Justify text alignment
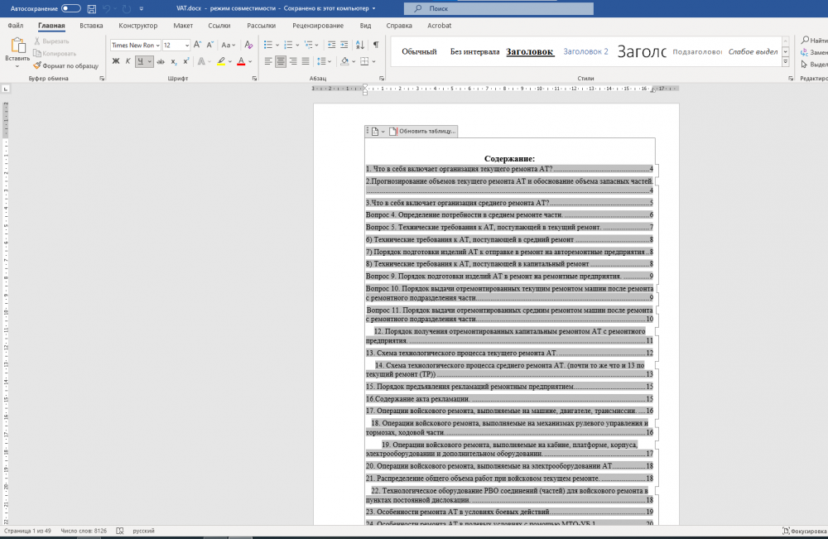The width and height of the screenshot is (828, 539). click(x=306, y=61)
